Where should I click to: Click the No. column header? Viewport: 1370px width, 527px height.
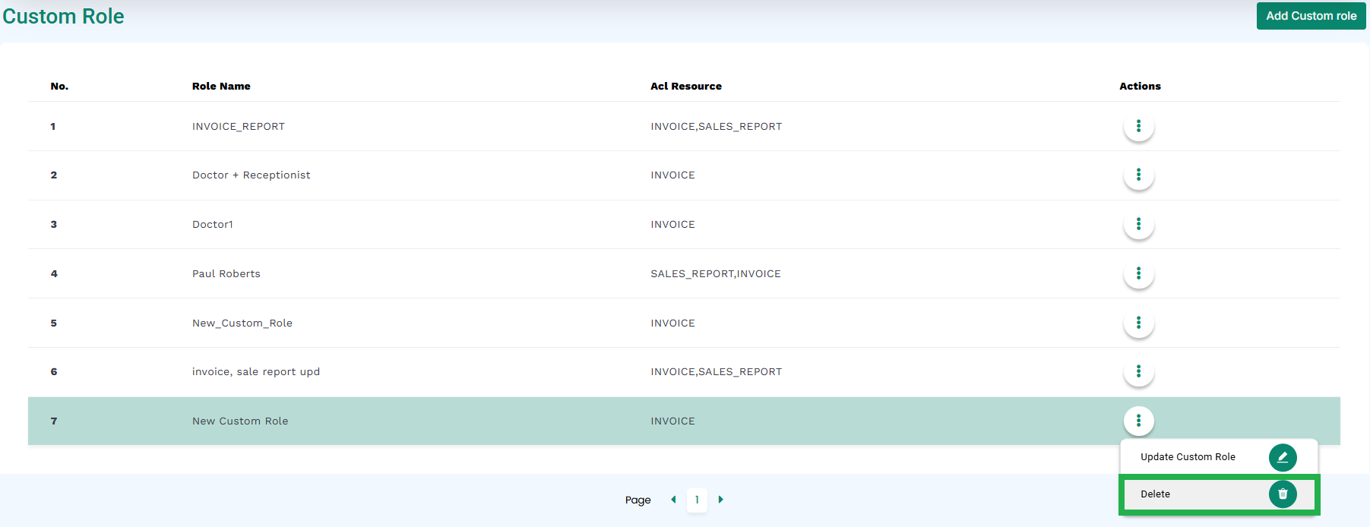coord(59,87)
